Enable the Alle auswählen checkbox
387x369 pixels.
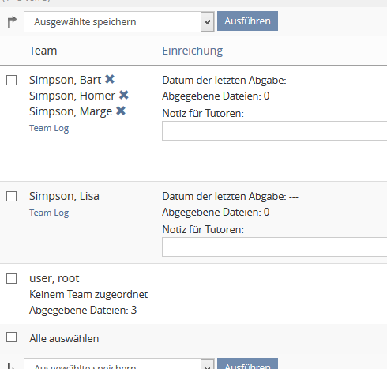click(x=12, y=337)
